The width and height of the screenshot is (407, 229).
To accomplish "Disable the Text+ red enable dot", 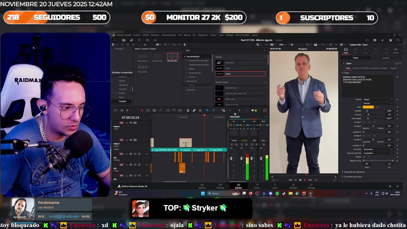I will click(x=344, y=63).
